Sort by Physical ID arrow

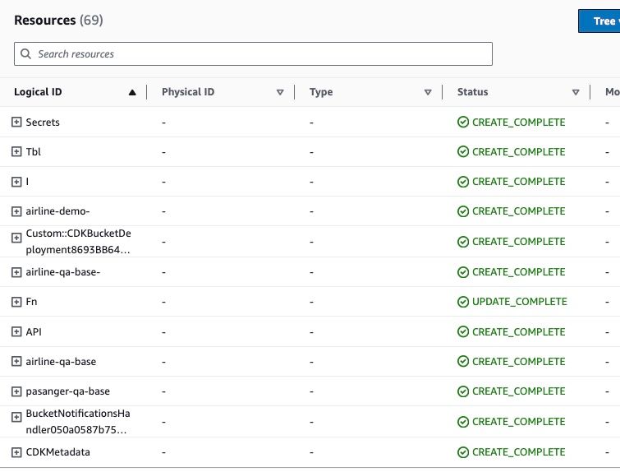click(280, 92)
